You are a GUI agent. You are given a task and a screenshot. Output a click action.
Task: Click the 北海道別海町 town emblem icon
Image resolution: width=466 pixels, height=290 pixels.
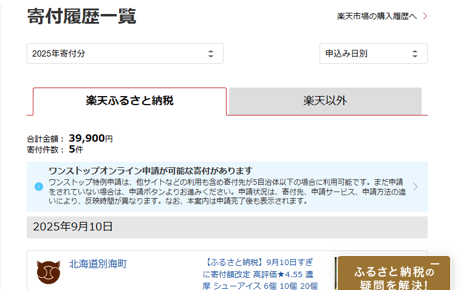tap(48, 272)
